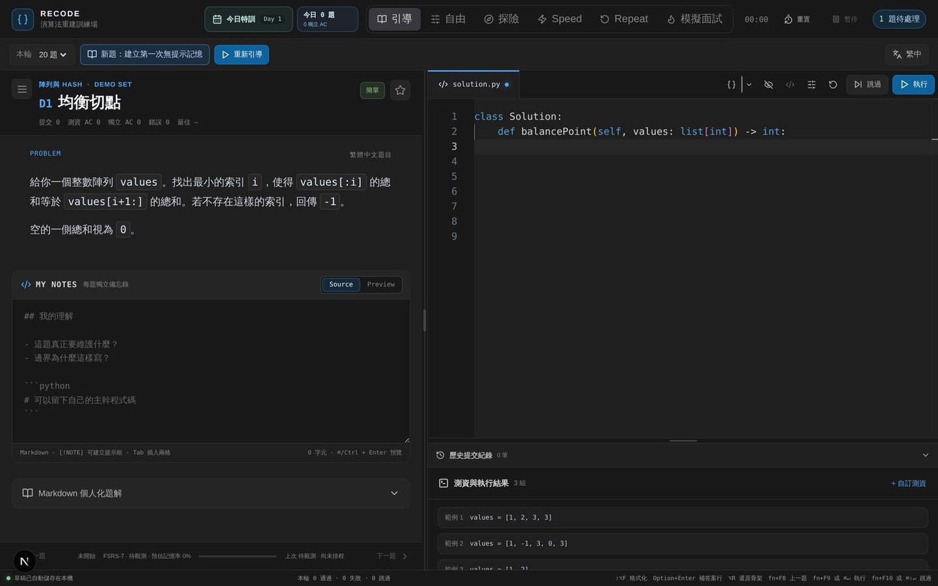Select the Preview notes view
This screenshot has height=586, width=938.
381,285
